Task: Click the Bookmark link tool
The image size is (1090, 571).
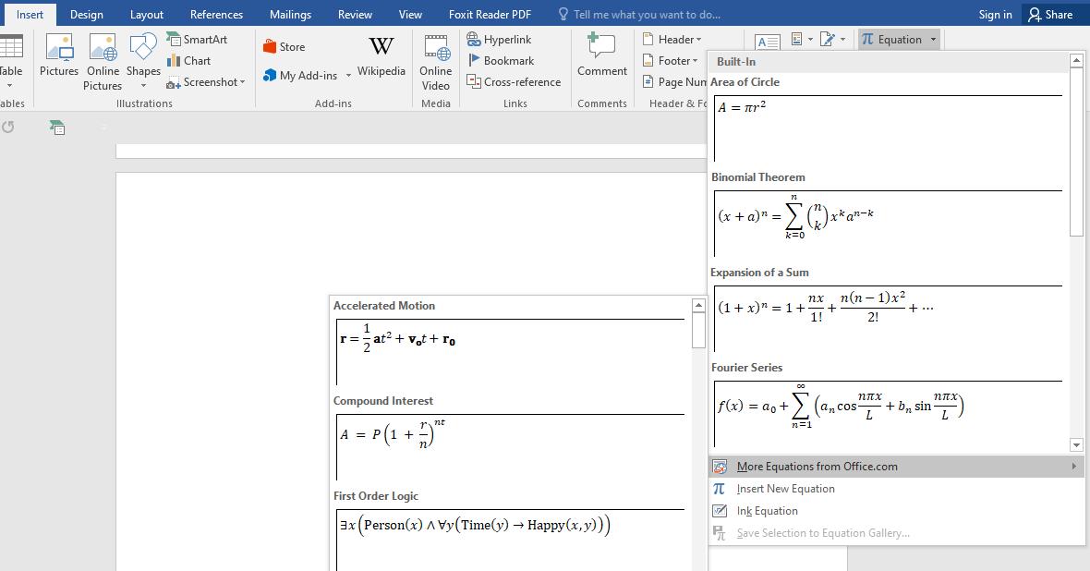Action: pyautogui.click(x=501, y=61)
